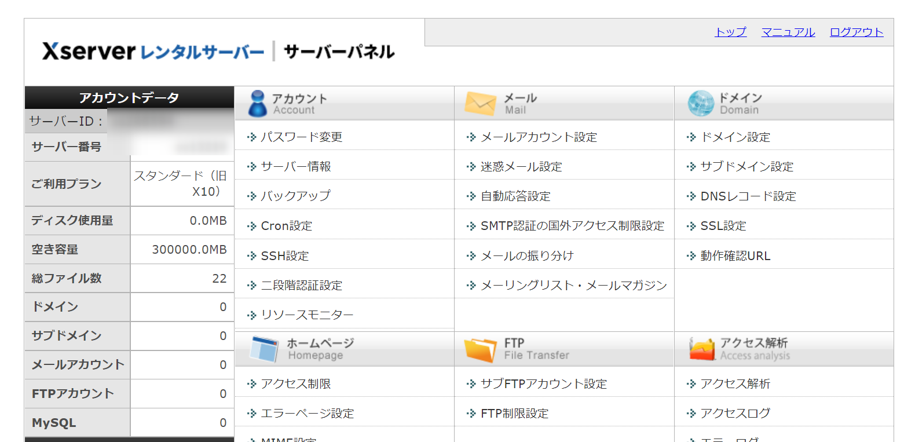Image resolution: width=915 pixels, height=442 pixels.
Task: Open 迷惑メール設定
Action: (521, 166)
